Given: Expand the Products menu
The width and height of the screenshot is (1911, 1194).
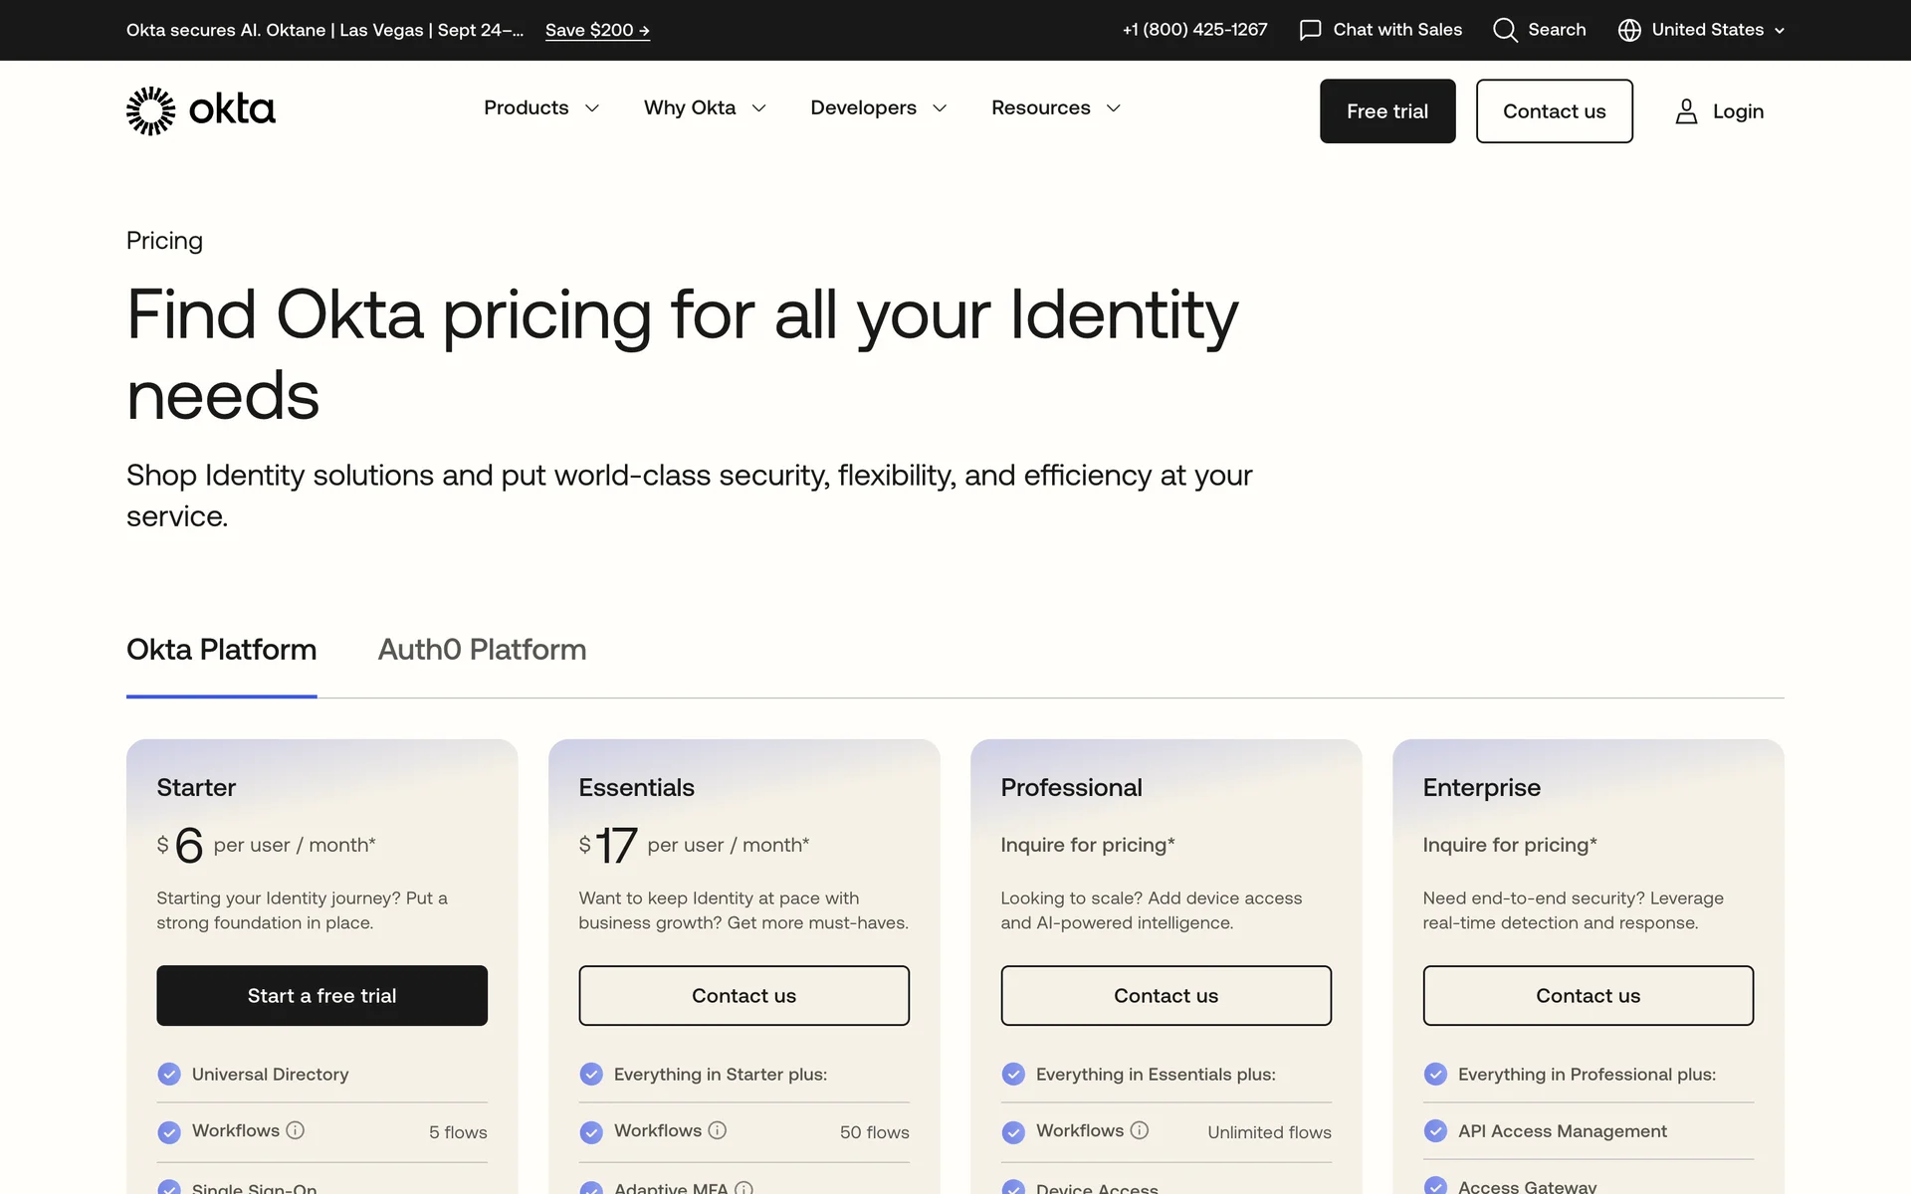Looking at the screenshot, I should (541, 107).
